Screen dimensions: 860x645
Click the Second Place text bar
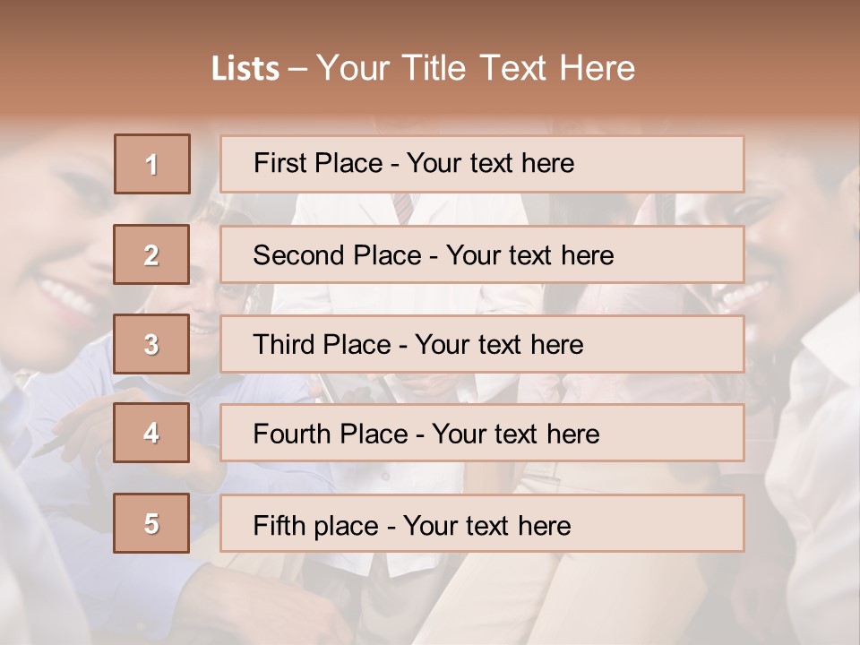(x=482, y=254)
